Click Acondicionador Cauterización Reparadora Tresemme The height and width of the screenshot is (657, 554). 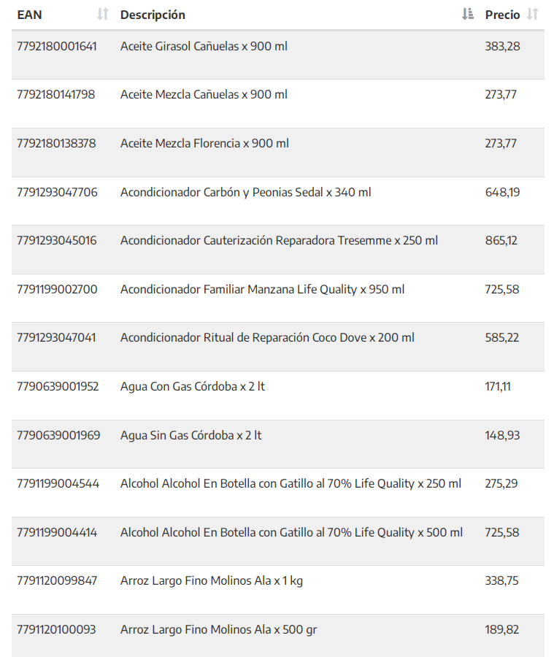pyautogui.click(x=279, y=241)
